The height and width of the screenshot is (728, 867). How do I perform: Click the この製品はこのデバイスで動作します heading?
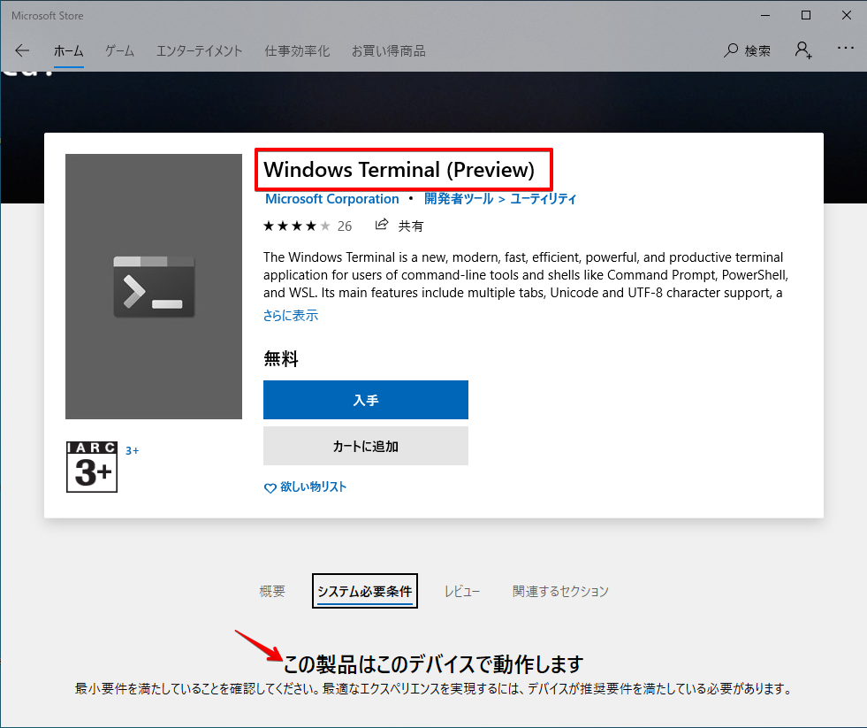point(433,663)
